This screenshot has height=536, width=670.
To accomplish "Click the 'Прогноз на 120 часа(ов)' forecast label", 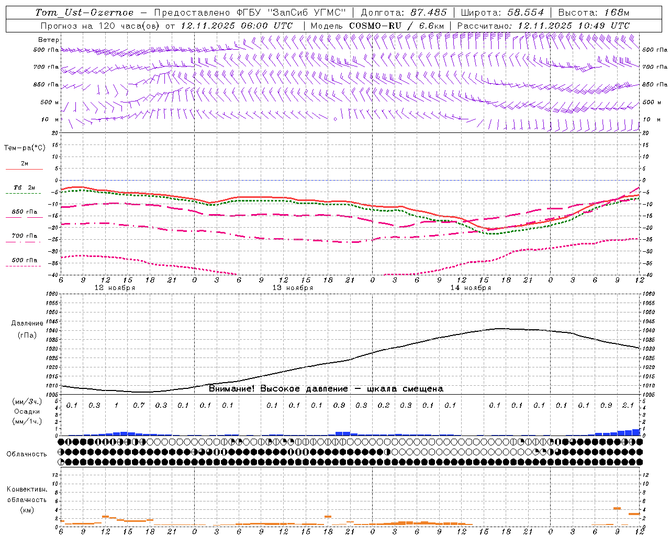I will pos(100,26).
